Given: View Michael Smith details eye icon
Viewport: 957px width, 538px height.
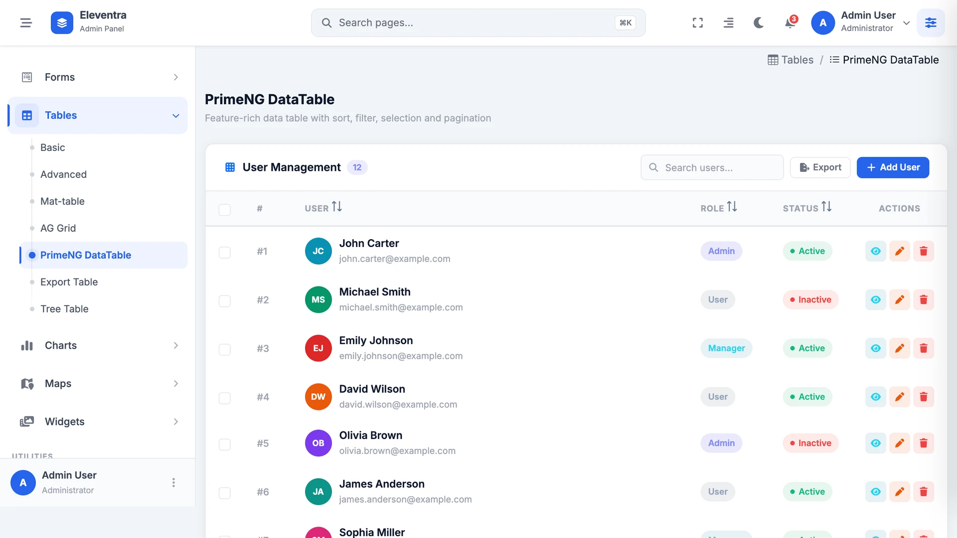Looking at the screenshot, I should tap(876, 300).
